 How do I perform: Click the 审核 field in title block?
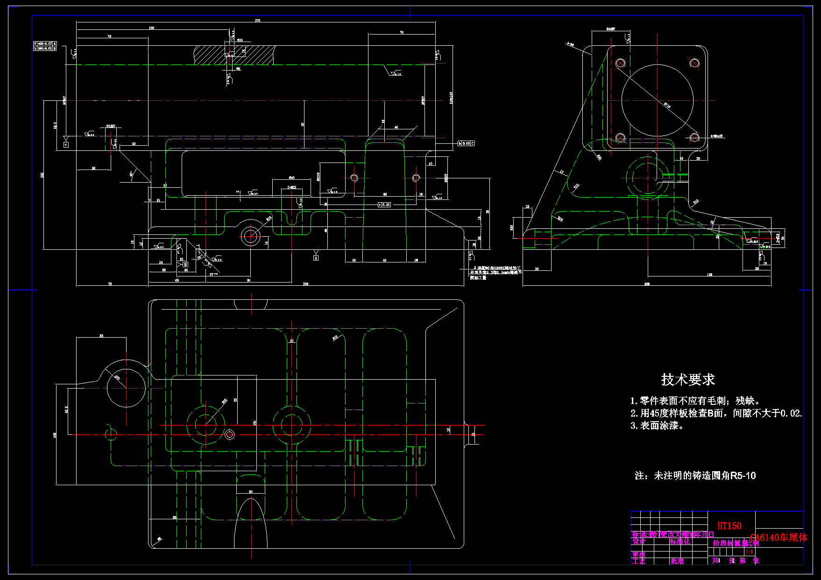click(x=639, y=556)
